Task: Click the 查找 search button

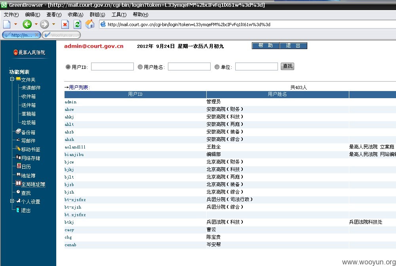Action: pyautogui.click(x=287, y=66)
